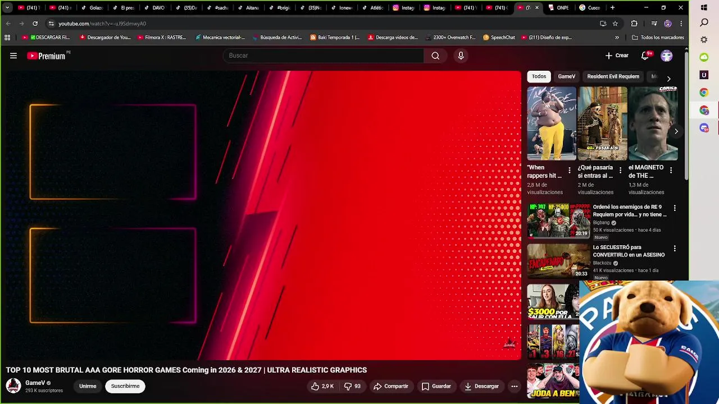Click the search magnifier button
The height and width of the screenshot is (404, 719).
[x=435, y=56]
